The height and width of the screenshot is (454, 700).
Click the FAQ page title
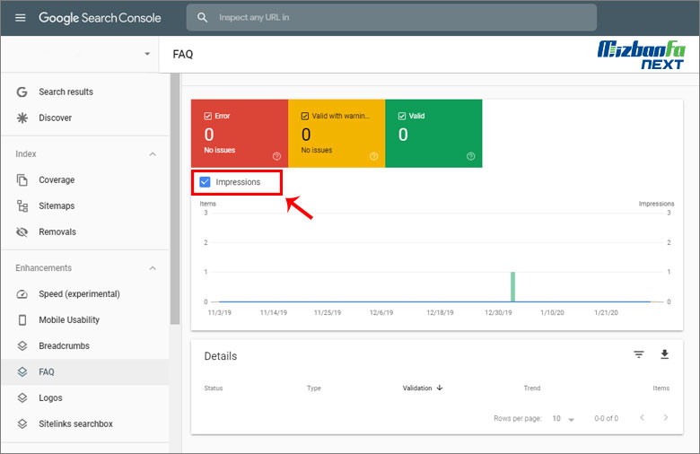point(183,54)
